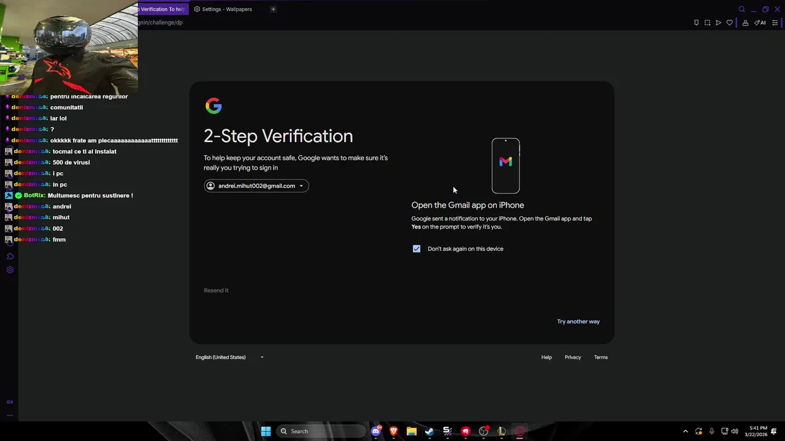Open the volume speaker tray icon
The width and height of the screenshot is (785, 441).
735,431
